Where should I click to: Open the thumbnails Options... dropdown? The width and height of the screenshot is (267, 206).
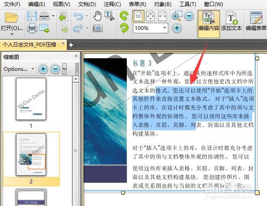tap(19, 69)
